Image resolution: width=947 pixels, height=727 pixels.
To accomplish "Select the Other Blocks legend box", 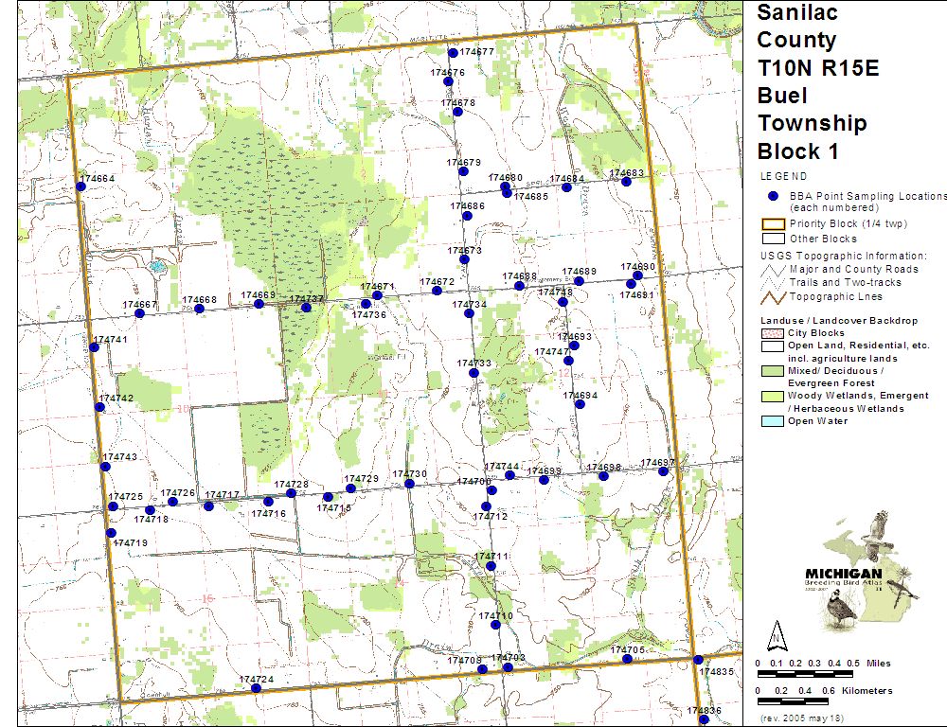I will coord(773,239).
